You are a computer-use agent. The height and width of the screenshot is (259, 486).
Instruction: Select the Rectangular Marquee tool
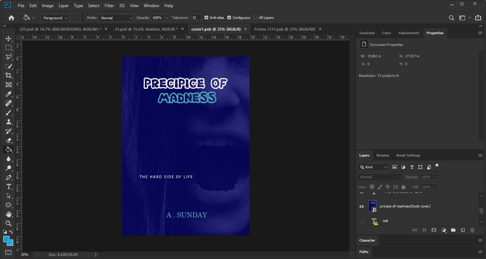[x=9, y=48]
